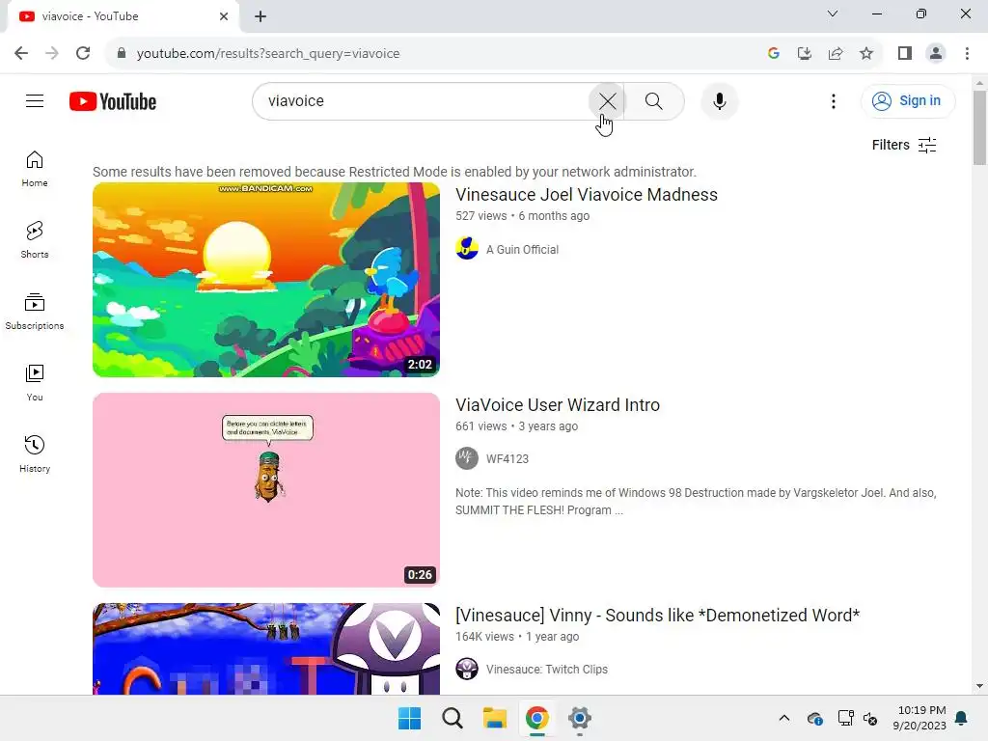Click the cloud sync tray icon

point(814,718)
